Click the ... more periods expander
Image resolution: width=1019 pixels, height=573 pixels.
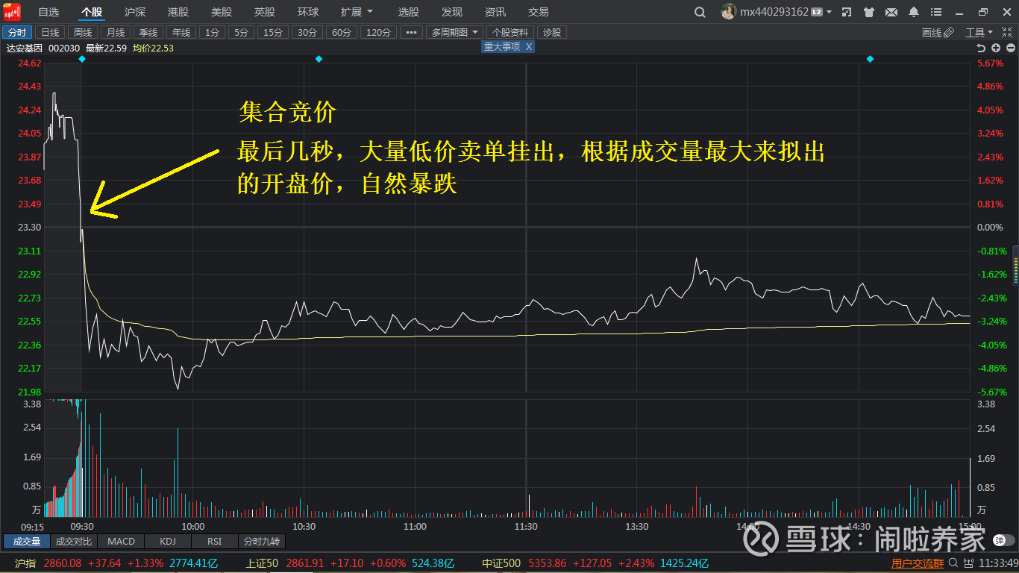coord(411,31)
